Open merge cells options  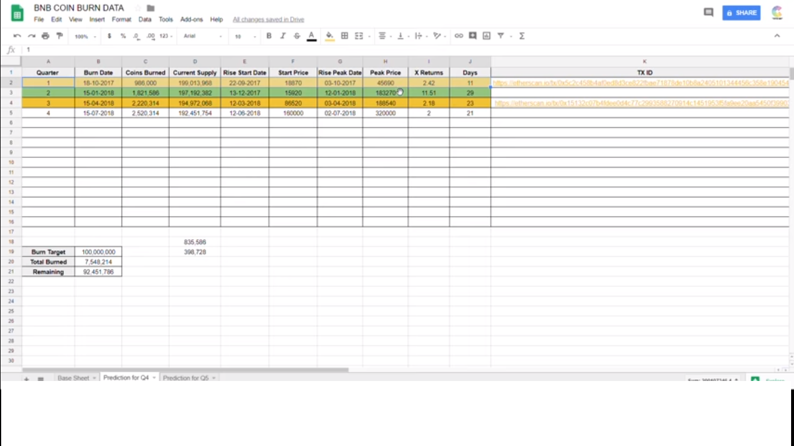[359, 36]
